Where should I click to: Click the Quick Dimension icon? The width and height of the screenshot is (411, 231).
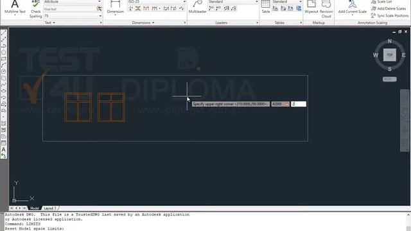pyautogui.click(x=146, y=8)
